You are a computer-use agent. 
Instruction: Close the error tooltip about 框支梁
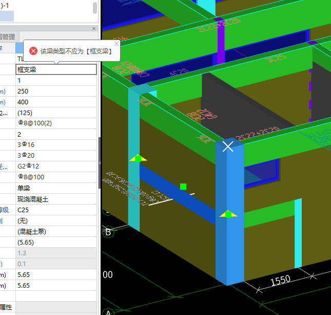click(116, 44)
